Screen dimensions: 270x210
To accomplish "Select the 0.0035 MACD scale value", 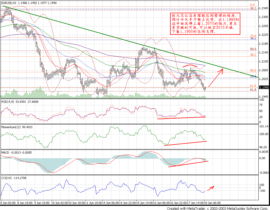I will [264, 152].
